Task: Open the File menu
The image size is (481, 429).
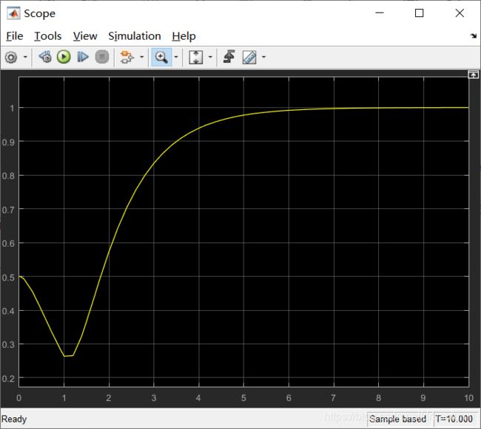Action: coord(14,36)
